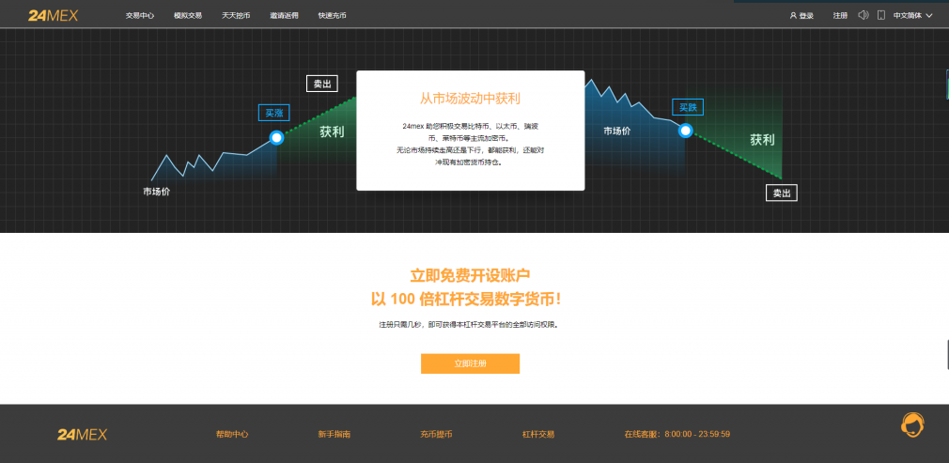Click the 24MEX logo in footer
This screenshot has height=463, width=949.
click(x=82, y=434)
